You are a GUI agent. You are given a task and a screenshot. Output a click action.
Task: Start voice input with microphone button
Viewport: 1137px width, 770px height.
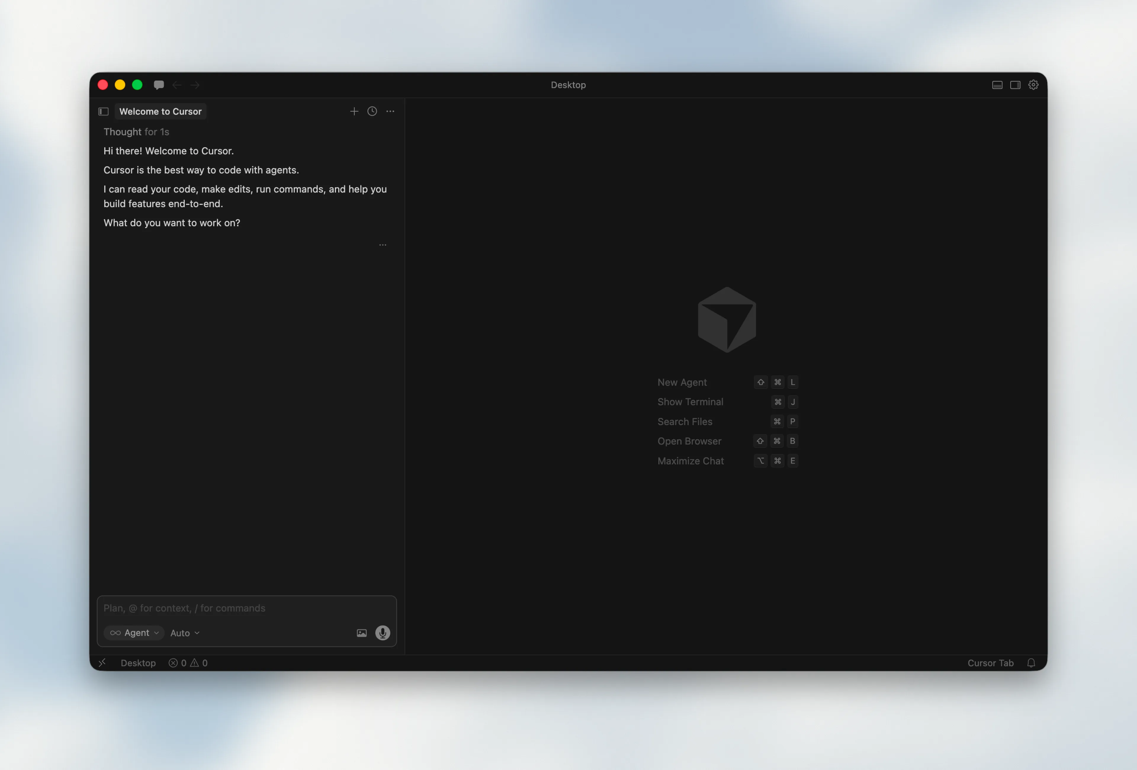383,633
